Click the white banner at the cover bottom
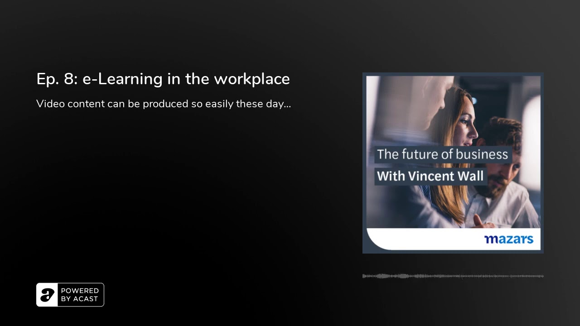580x326 pixels. [453, 239]
